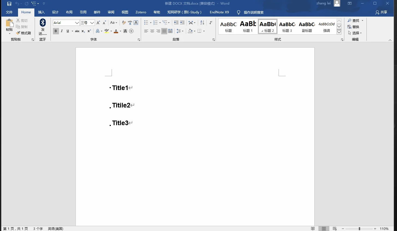Justify the text

pyautogui.click(x=164, y=31)
